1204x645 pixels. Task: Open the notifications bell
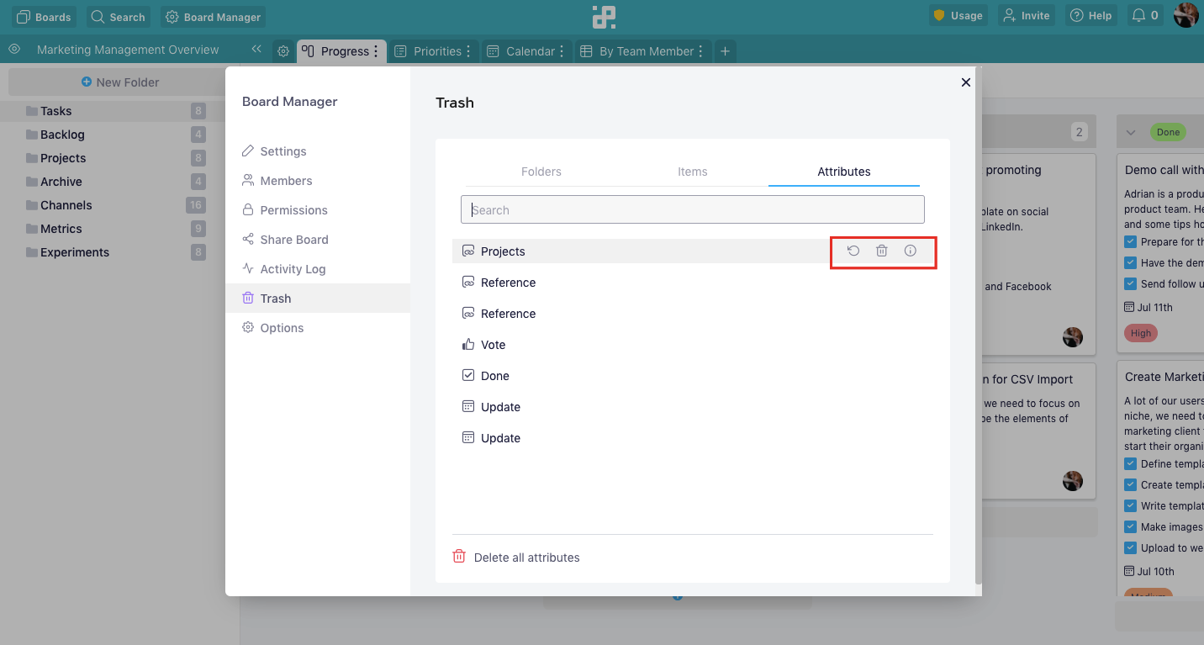coord(1145,16)
